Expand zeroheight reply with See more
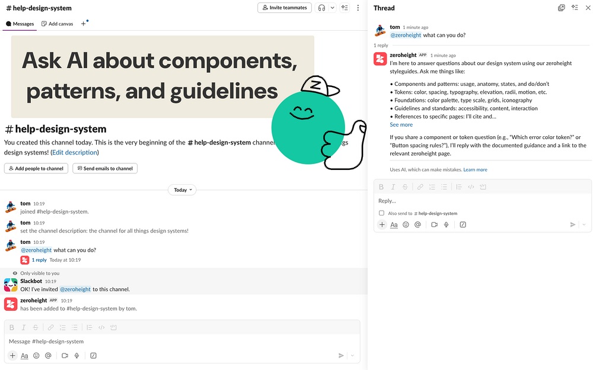593x370 pixels. pos(401,124)
